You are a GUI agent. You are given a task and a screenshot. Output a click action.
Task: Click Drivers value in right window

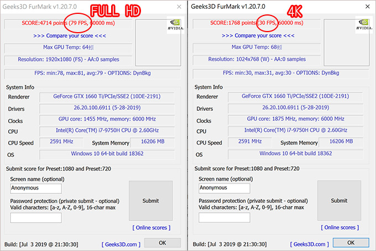coord(295,107)
